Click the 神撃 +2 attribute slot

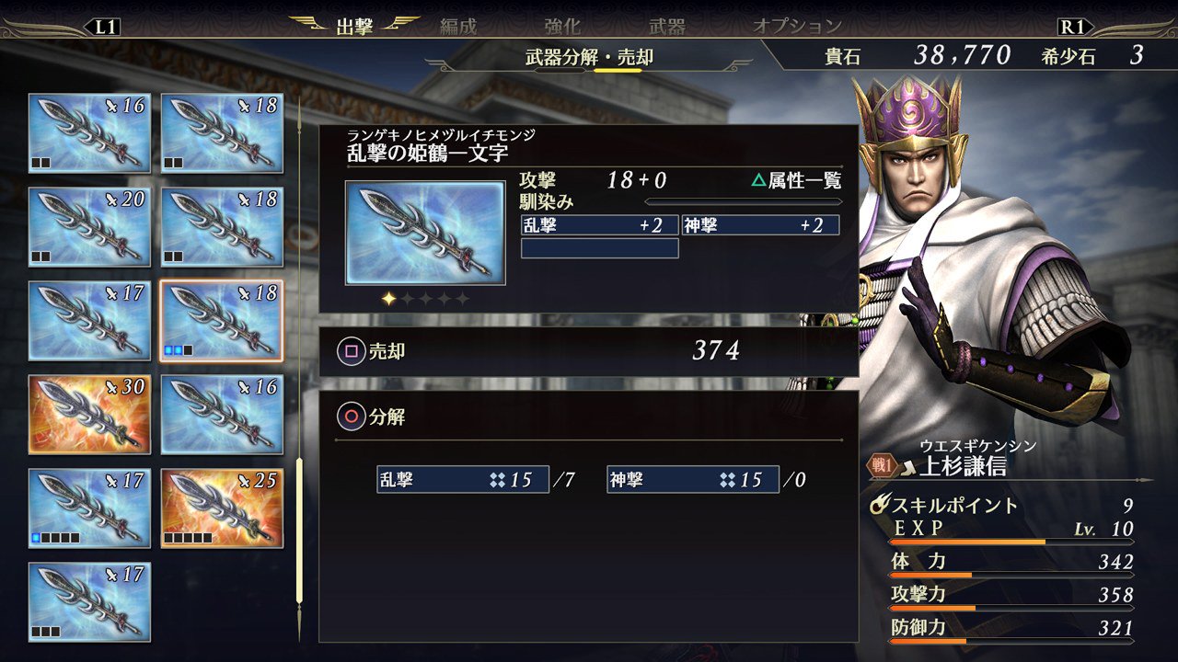[760, 225]
